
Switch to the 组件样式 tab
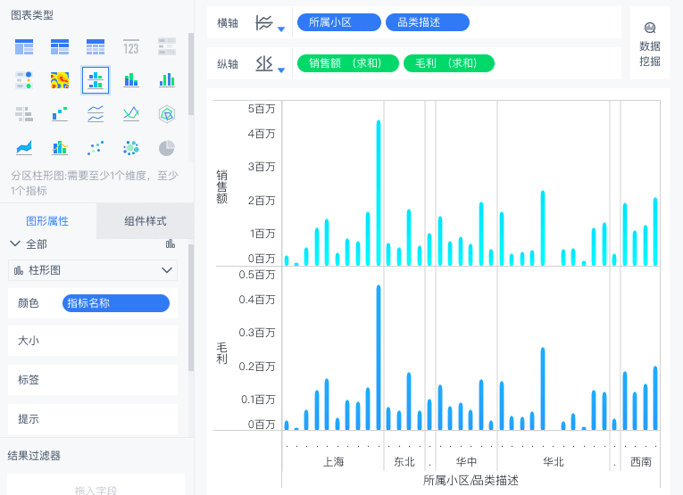click(145, 221)
